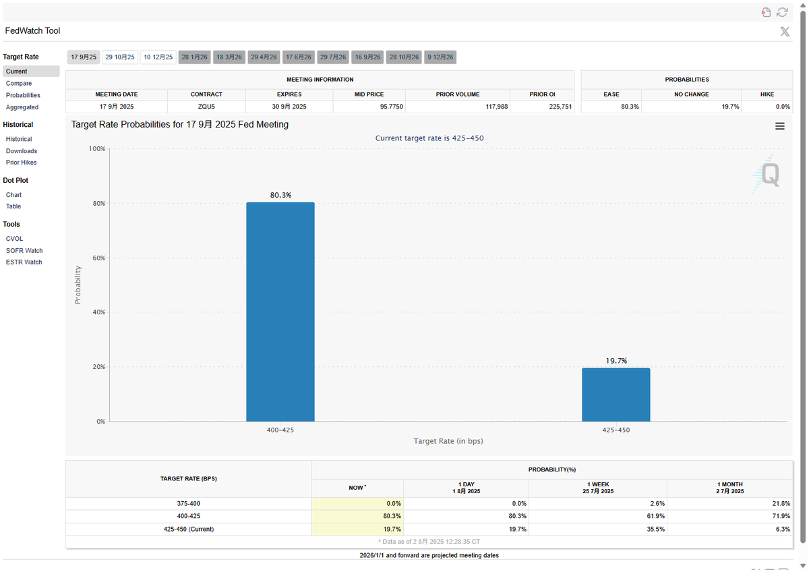Open the chart hamburger menu
This screenshot has width=809, height=570.
pos(780,126)
